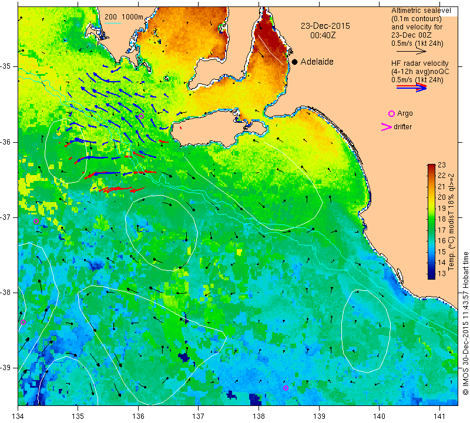
Task: Click the longitude axis label 140
Action: pos(379,416)
